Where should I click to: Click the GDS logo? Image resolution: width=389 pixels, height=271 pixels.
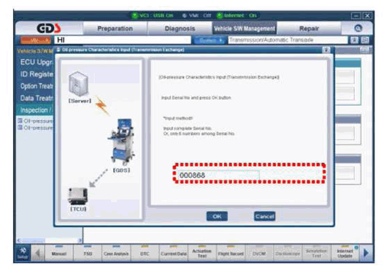point(49,28)
